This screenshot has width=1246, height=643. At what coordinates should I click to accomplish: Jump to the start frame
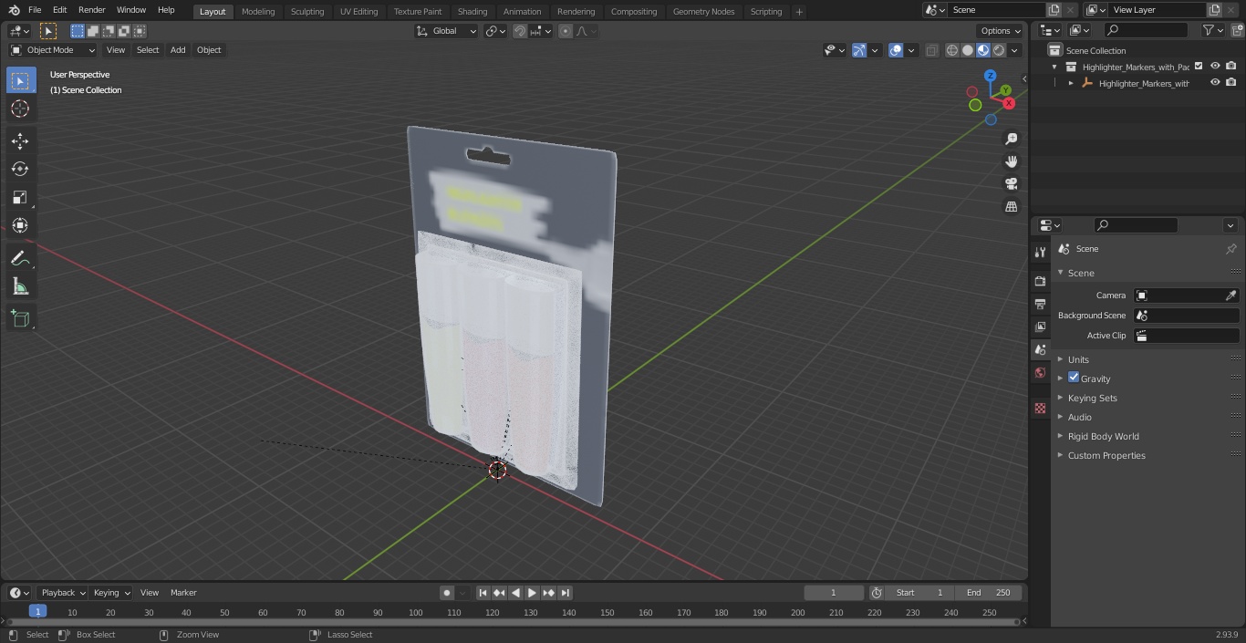tap(483, 593)
